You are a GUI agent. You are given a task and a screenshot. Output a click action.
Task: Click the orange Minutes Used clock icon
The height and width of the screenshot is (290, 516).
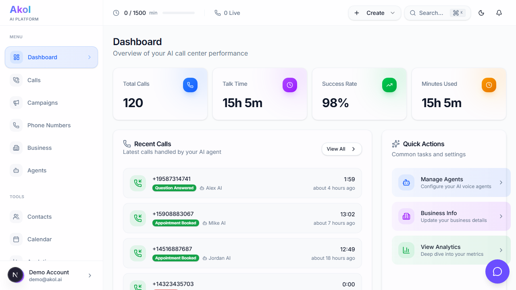coord(489,85)
